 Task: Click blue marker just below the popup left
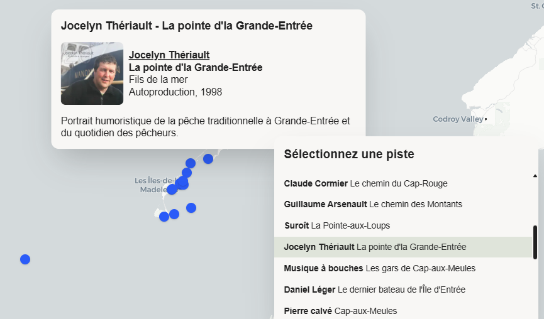point(191,163)
